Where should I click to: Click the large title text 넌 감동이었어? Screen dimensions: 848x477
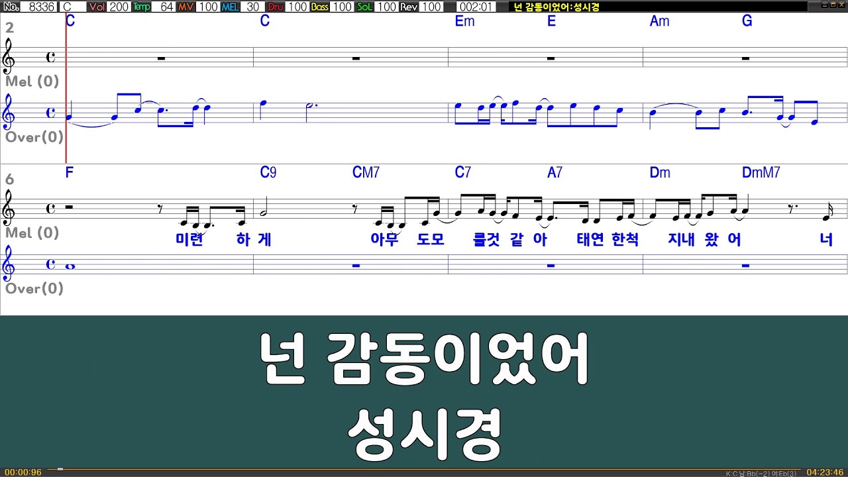424,359
